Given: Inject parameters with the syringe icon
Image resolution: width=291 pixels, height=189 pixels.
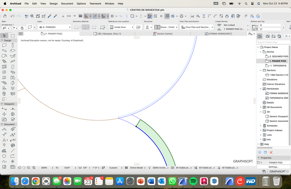Looking at the screenshot, I should [x=55, y=16].
